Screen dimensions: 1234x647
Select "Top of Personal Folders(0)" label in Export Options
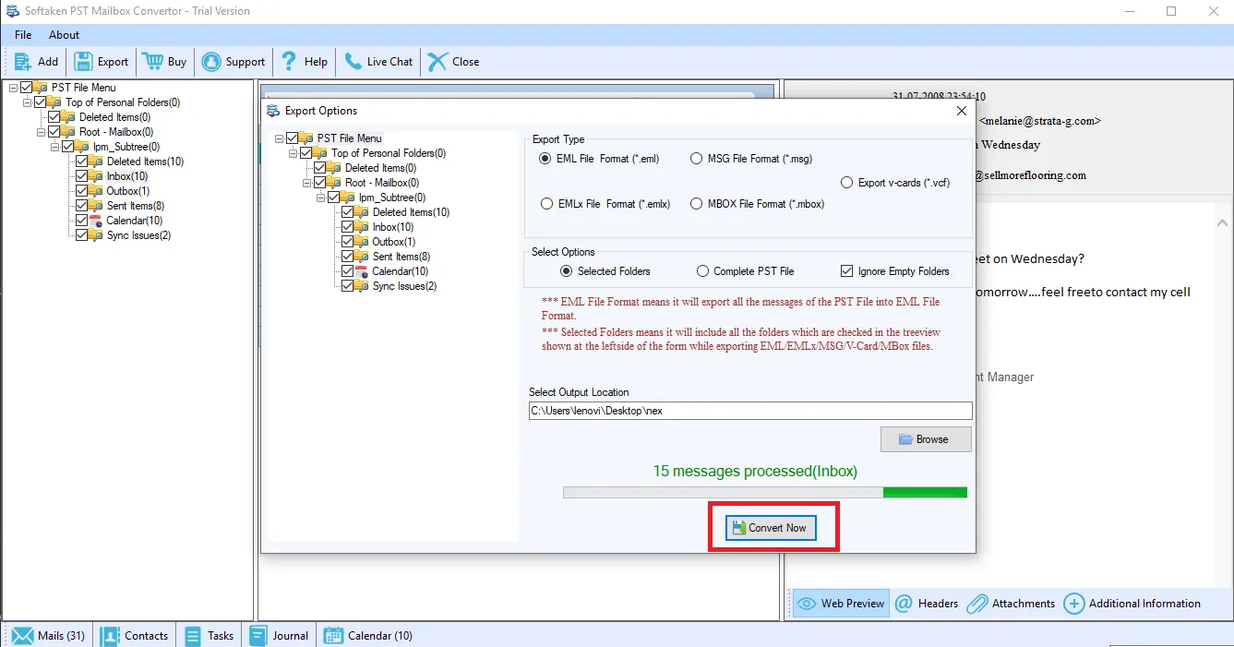click(389, 153)
